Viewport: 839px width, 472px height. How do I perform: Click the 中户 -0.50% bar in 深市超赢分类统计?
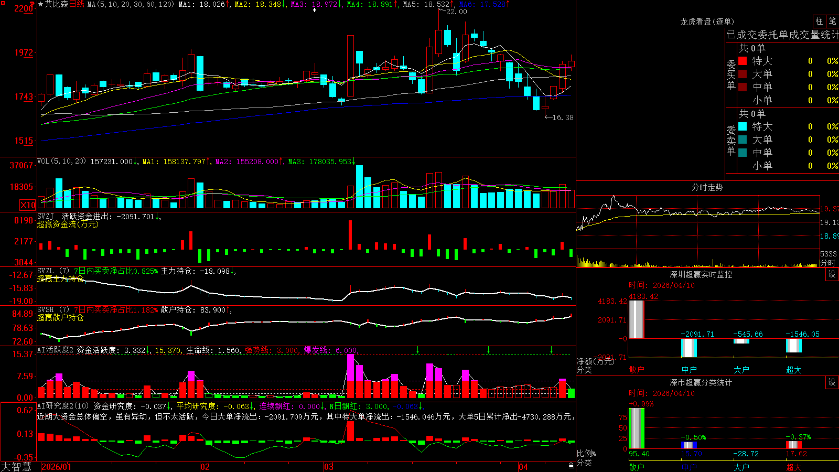point(689,445)
